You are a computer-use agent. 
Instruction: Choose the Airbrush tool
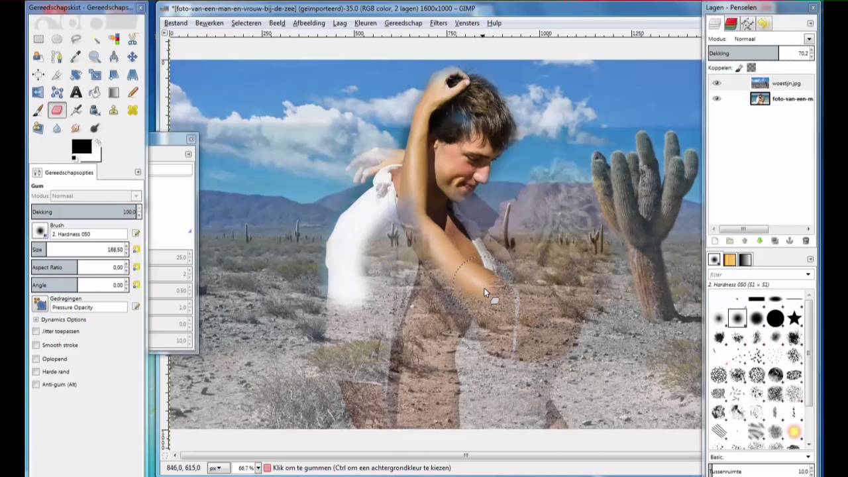[x=76, y=111]
